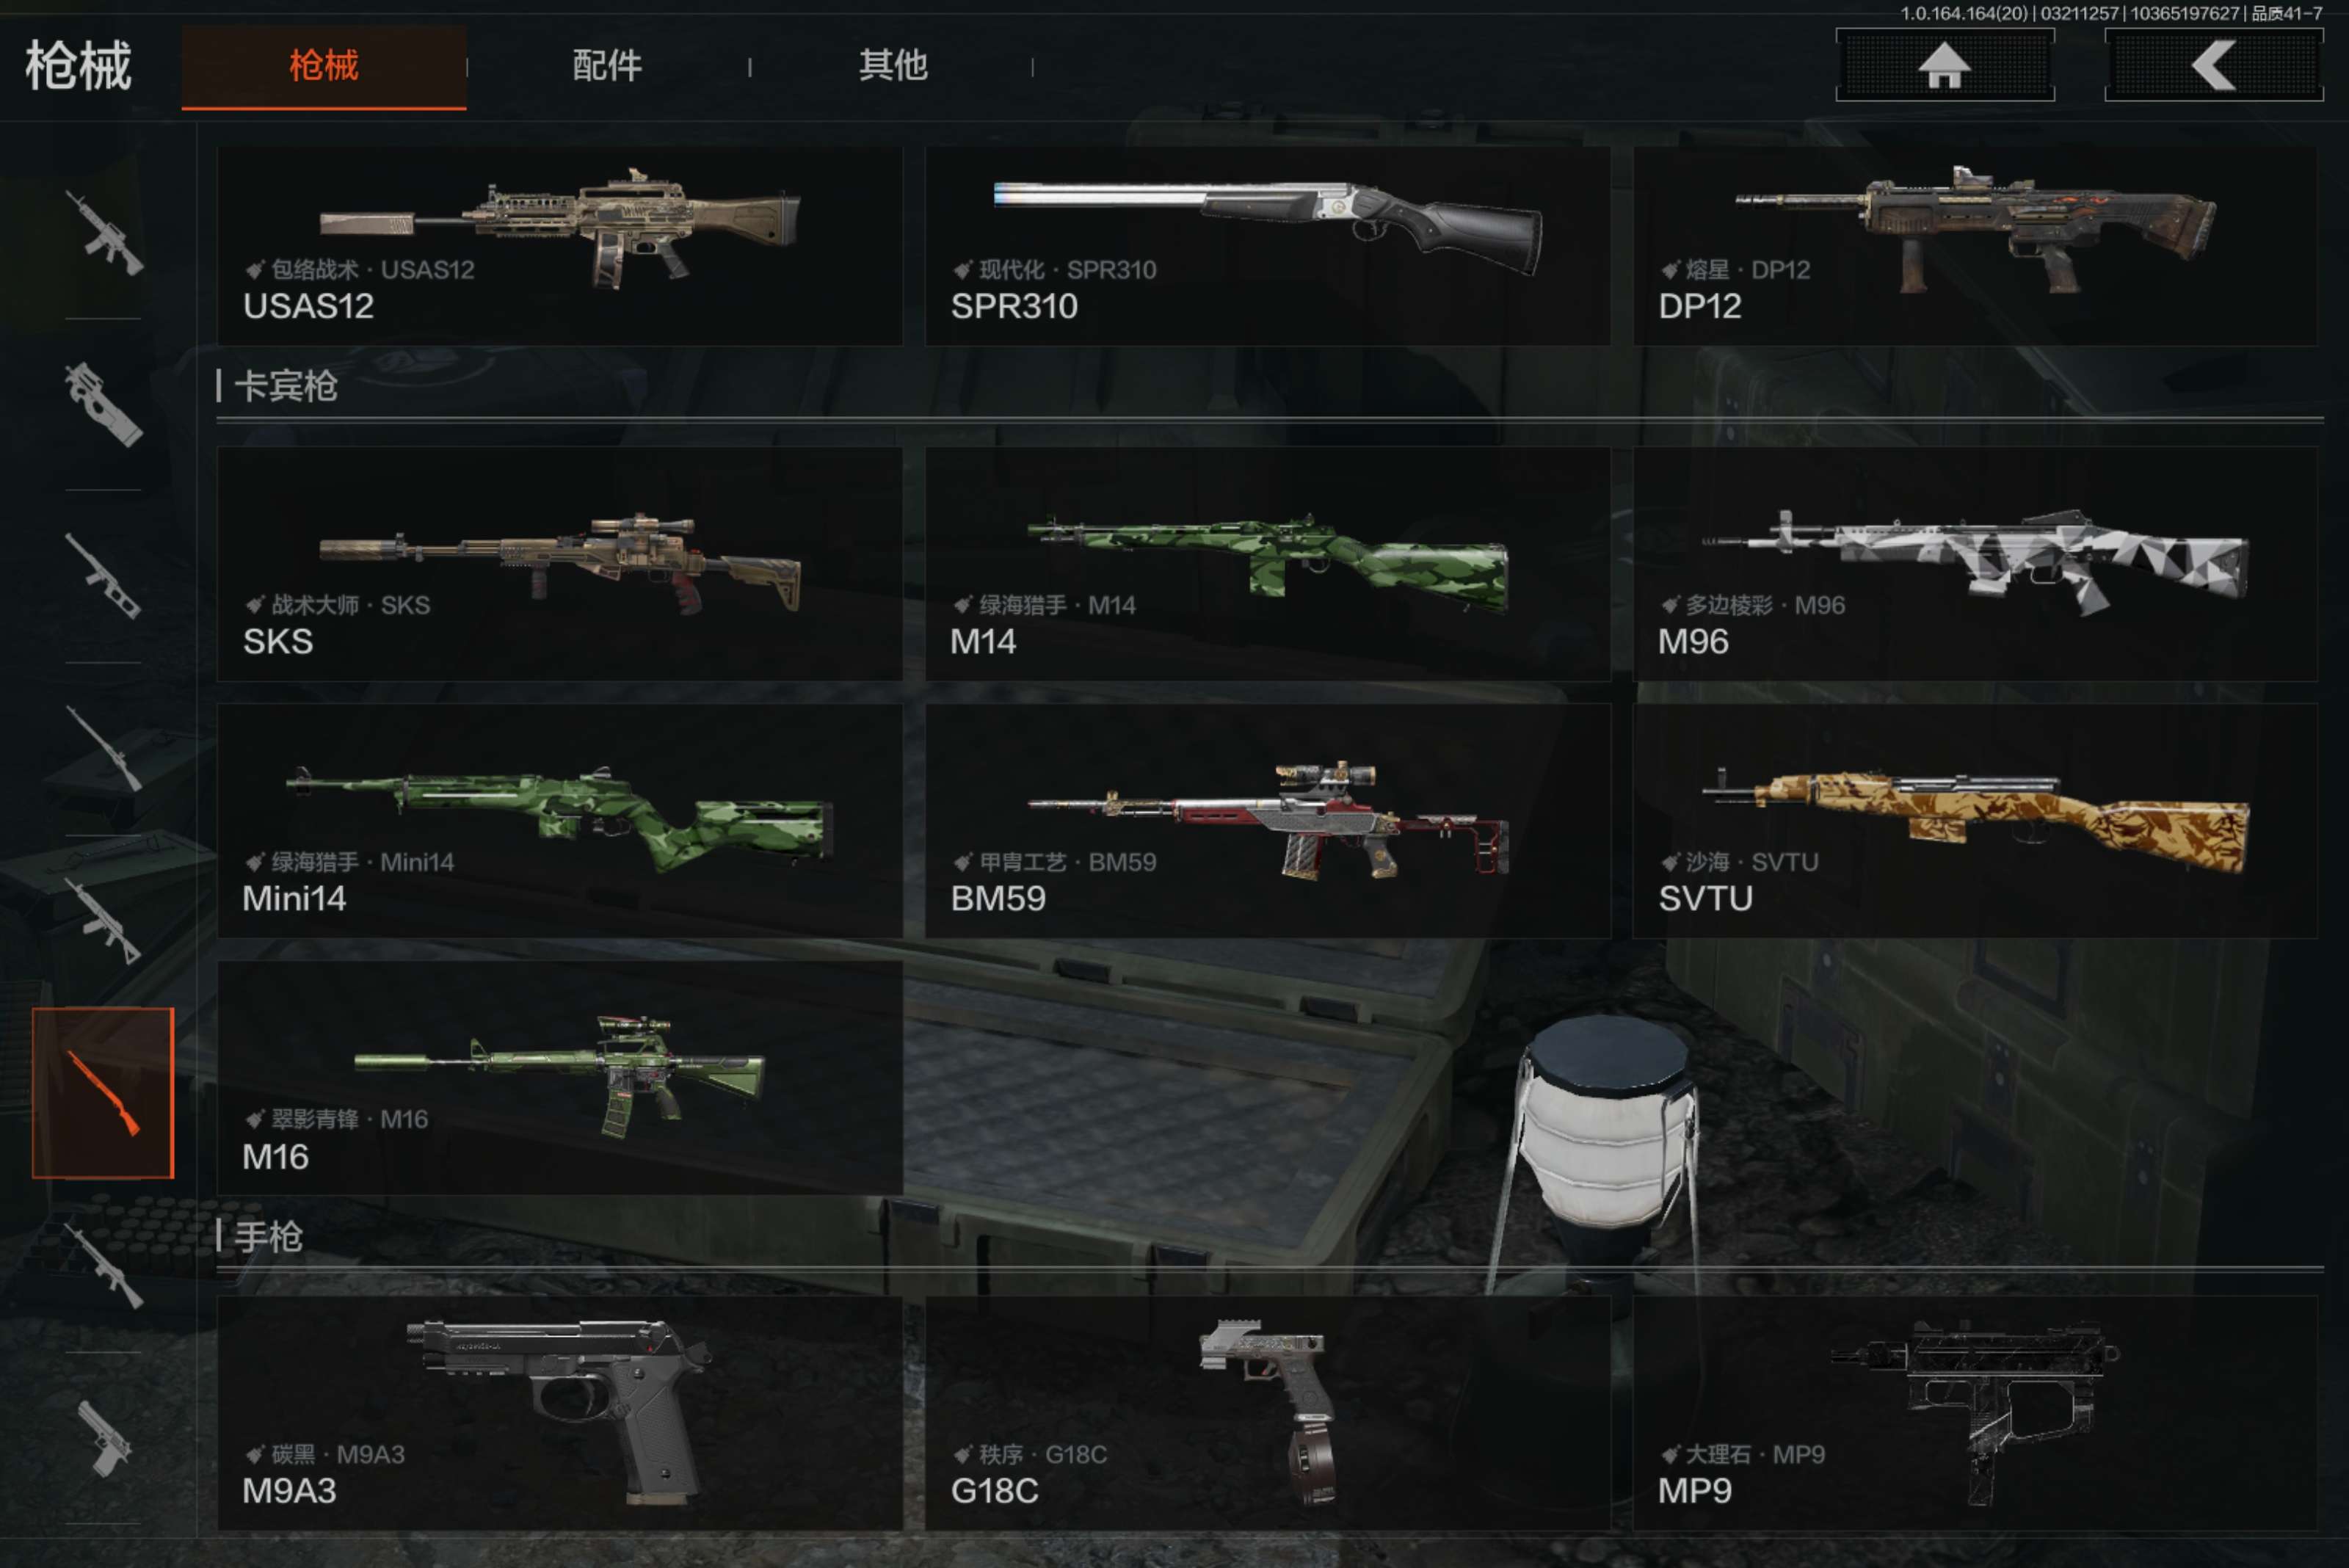2349x1568 pixels.
Task: Open the SKS carbine card
Action: click(560, 564)
